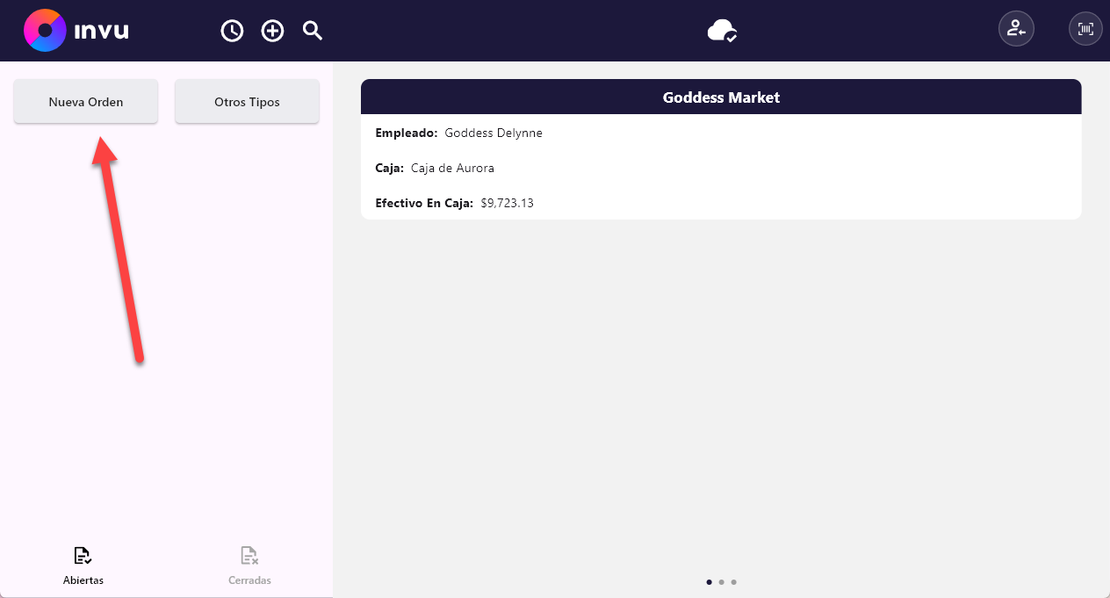Click the user switch icon
Image resolution: width=1110 pixels, height=598 pixels.
pyautogui.click(x=1016, y=29)
